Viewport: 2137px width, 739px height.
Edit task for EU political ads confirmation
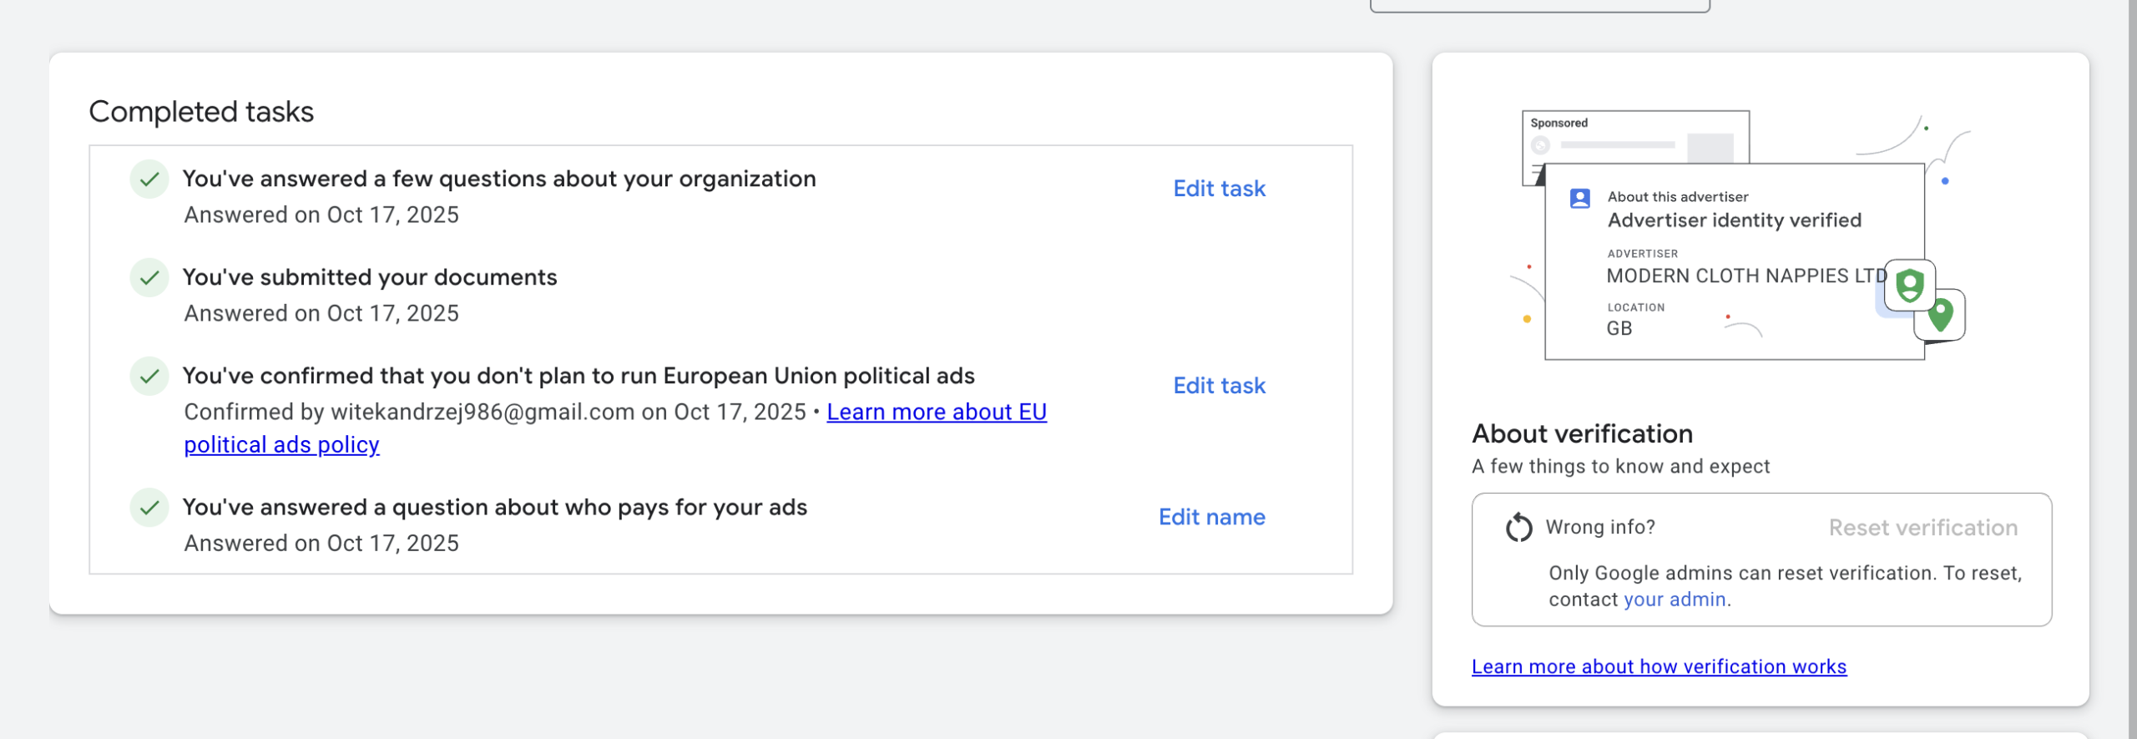[x=1219, y=386]
